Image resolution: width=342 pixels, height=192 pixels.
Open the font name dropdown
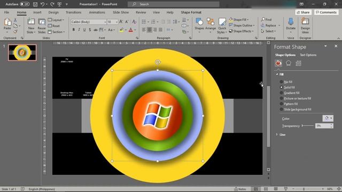coord(105,22)
